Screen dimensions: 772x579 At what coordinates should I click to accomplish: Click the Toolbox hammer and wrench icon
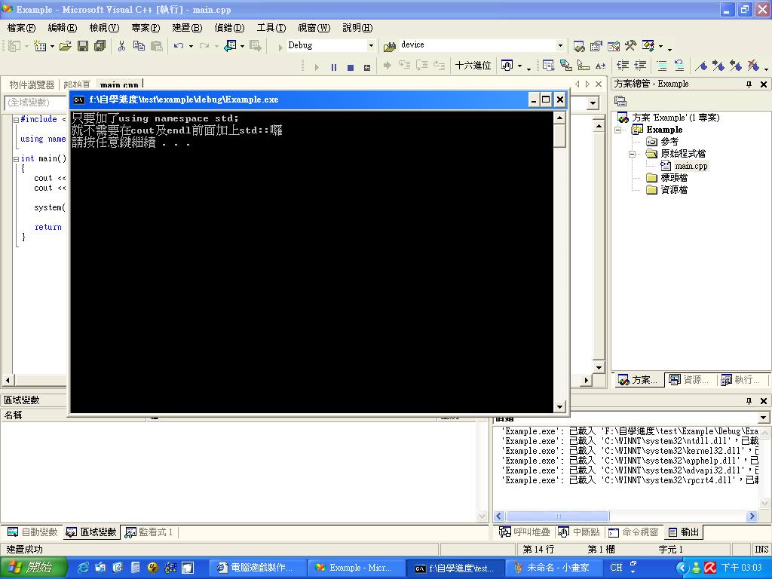(x=631, y=46)
